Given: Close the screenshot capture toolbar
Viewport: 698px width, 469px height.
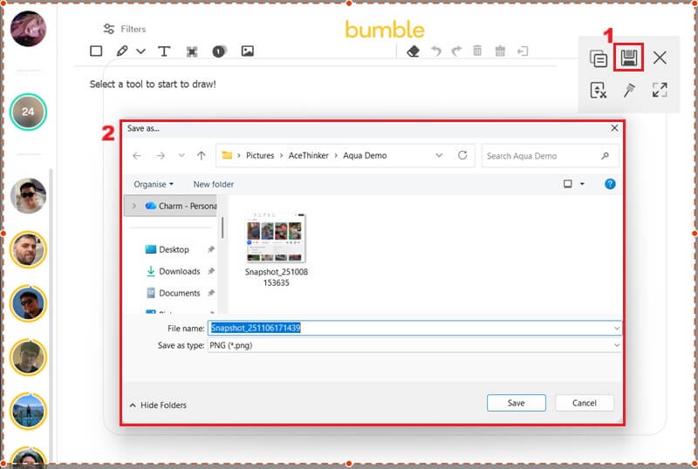Looking at the screenshot, I should tap(660, 58).
